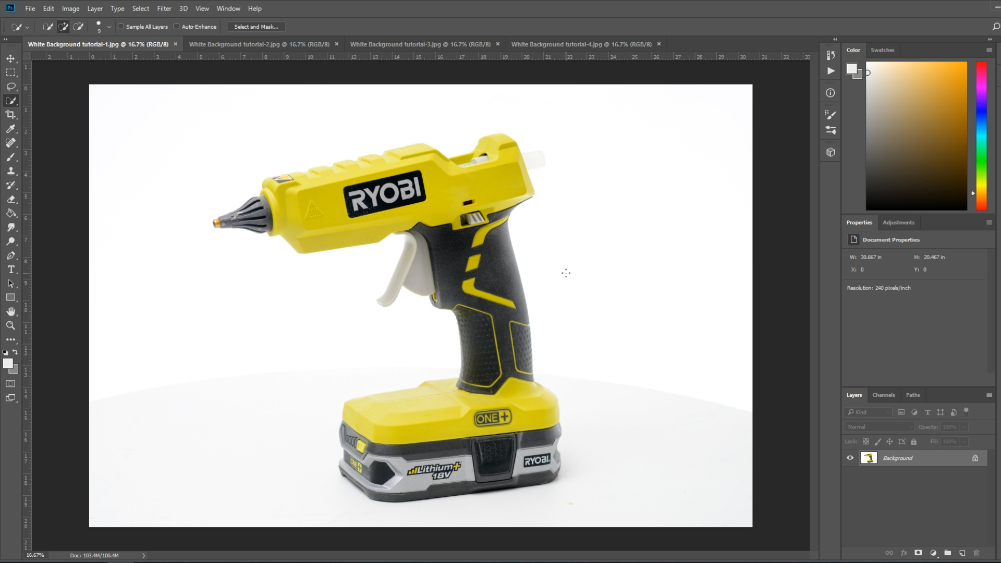Screen dimensions: 1001x563
Task: Delete layer trash icon
Action: (977, 553)
